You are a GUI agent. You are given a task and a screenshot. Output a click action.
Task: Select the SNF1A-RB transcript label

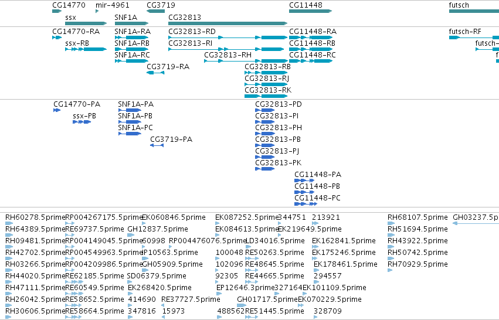(x=132, y=43)
